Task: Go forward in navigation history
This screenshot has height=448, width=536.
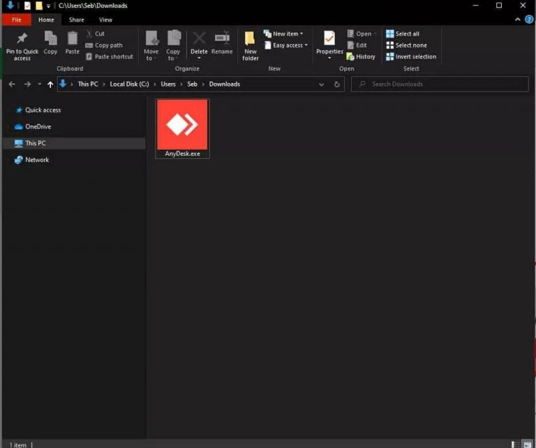Action: [x=27, y=84]
